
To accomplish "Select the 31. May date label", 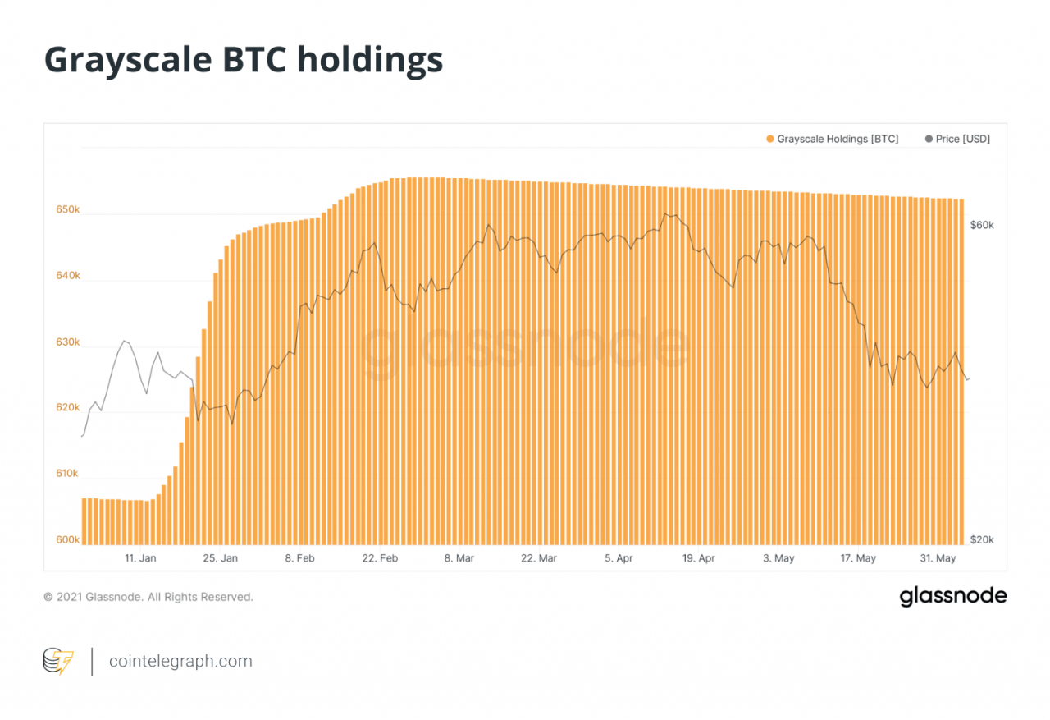I will 938,558.
